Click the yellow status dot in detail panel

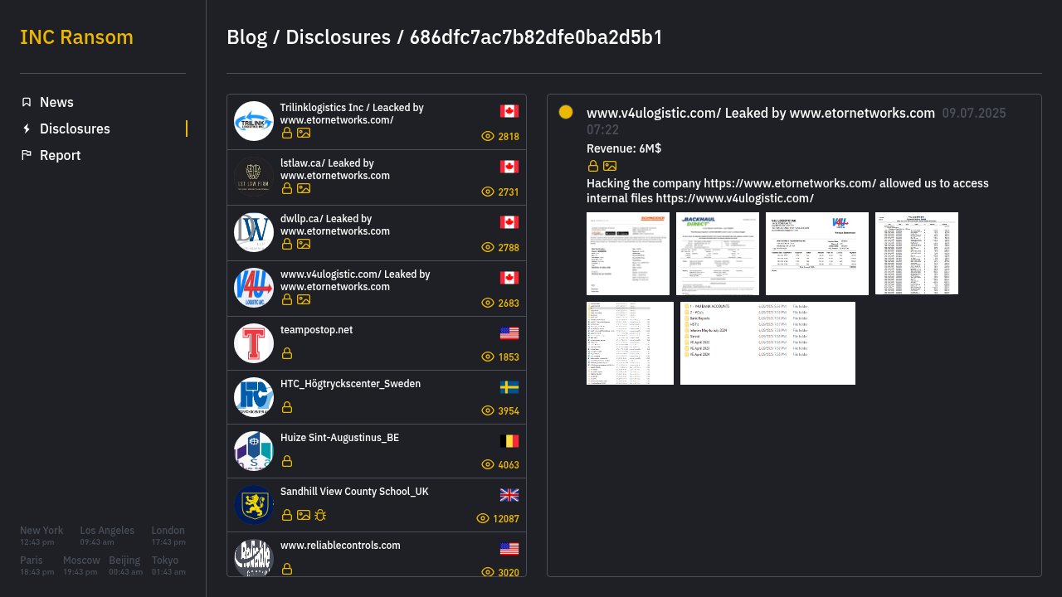tap(566, 112)
